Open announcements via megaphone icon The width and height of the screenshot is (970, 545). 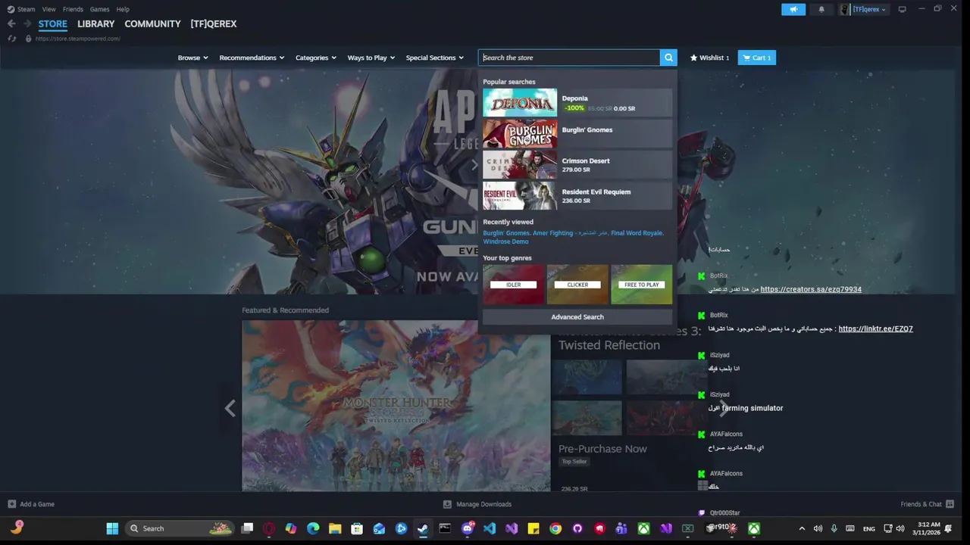(793, 9)
